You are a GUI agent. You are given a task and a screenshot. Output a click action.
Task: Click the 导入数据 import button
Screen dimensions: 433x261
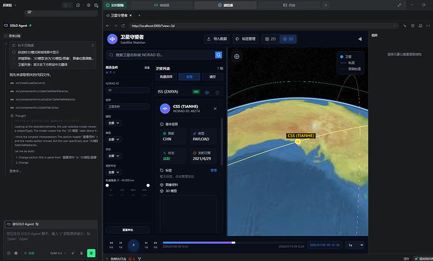(x=217, y=39)
